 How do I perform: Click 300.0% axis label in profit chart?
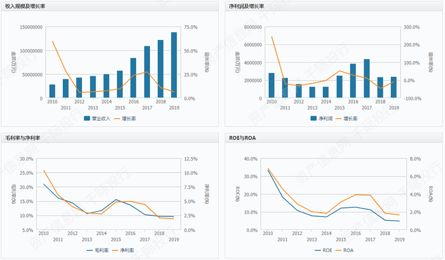coord(412,27)
